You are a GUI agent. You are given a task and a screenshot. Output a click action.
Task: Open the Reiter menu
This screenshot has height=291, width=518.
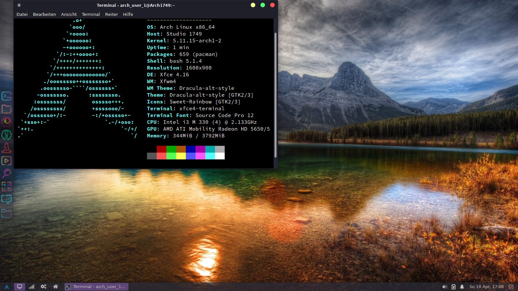(x=111, y=14)
